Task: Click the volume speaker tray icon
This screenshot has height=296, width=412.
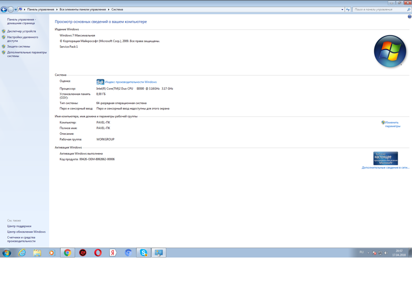Action: coord(386,253)
